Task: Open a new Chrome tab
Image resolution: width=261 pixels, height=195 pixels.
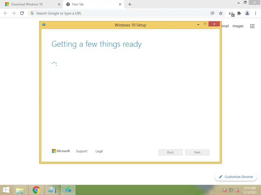Action: pos(130,4)
